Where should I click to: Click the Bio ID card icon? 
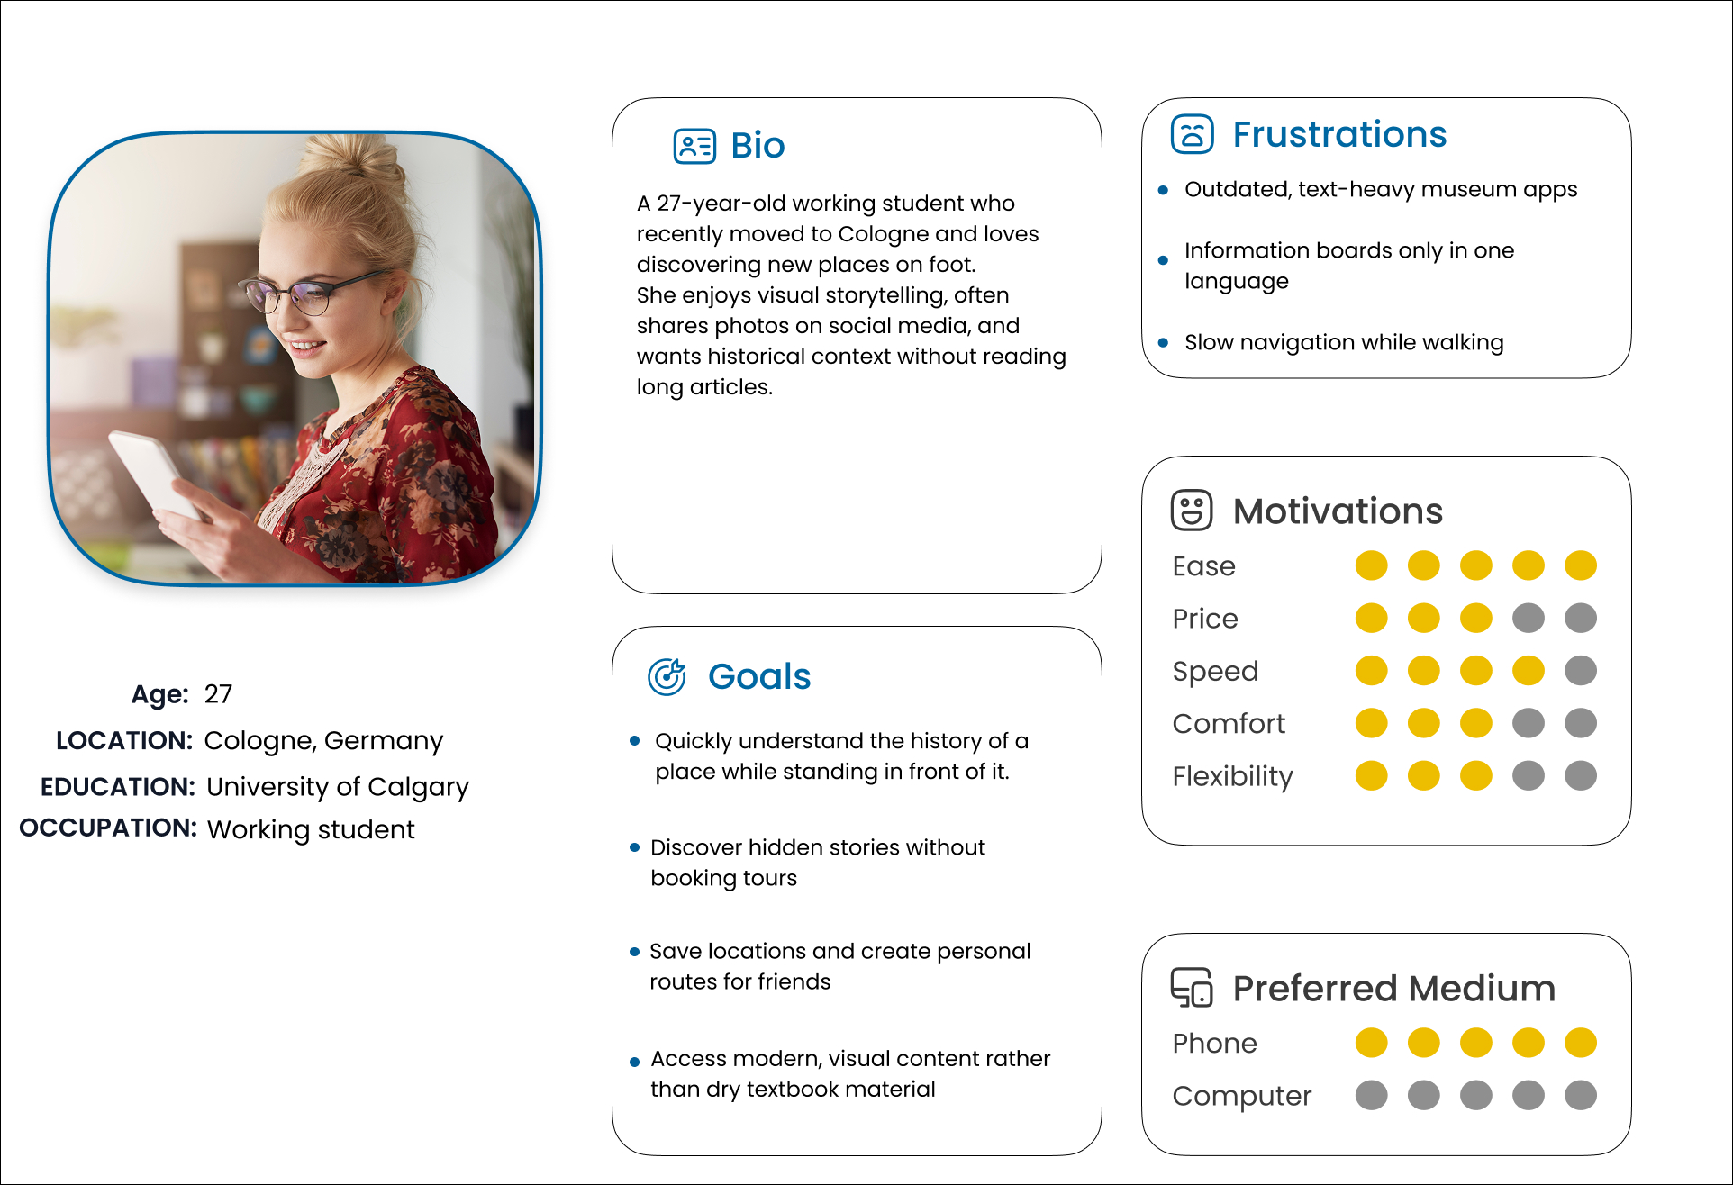point(694,146)
